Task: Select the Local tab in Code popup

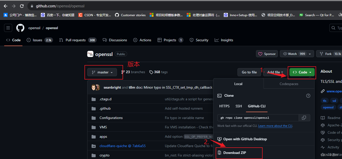Action: pyautogui.click(x=238, y=84)
